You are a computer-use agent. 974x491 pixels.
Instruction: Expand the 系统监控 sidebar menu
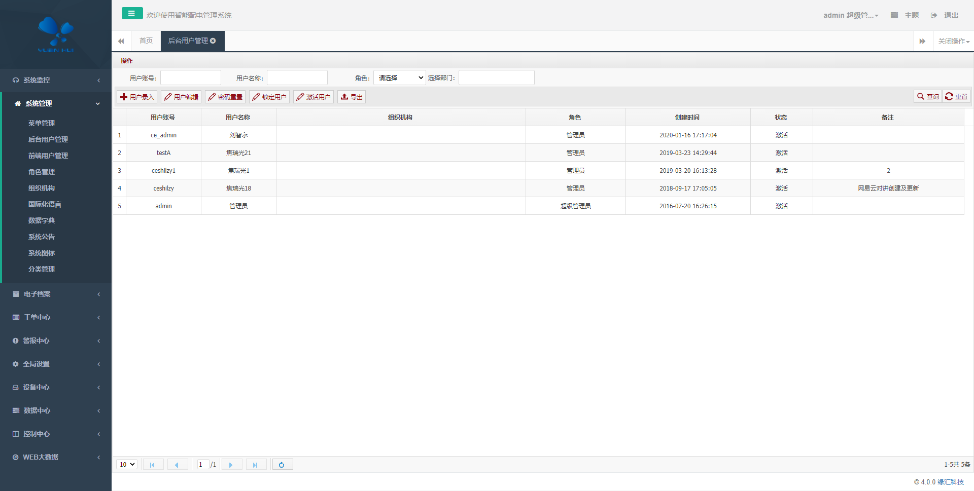click(x=56, y=80)
